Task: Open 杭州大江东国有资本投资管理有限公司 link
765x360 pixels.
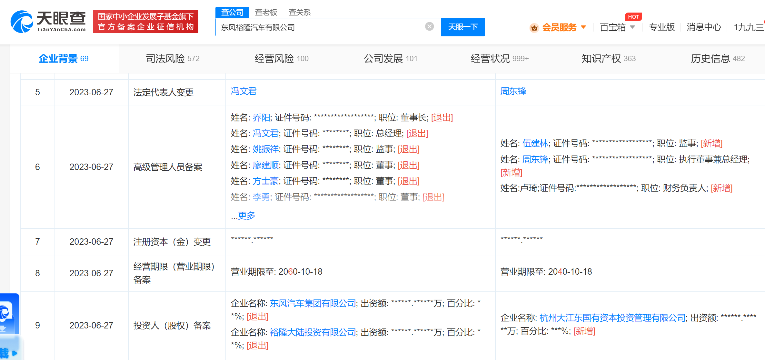Action: 612,318
